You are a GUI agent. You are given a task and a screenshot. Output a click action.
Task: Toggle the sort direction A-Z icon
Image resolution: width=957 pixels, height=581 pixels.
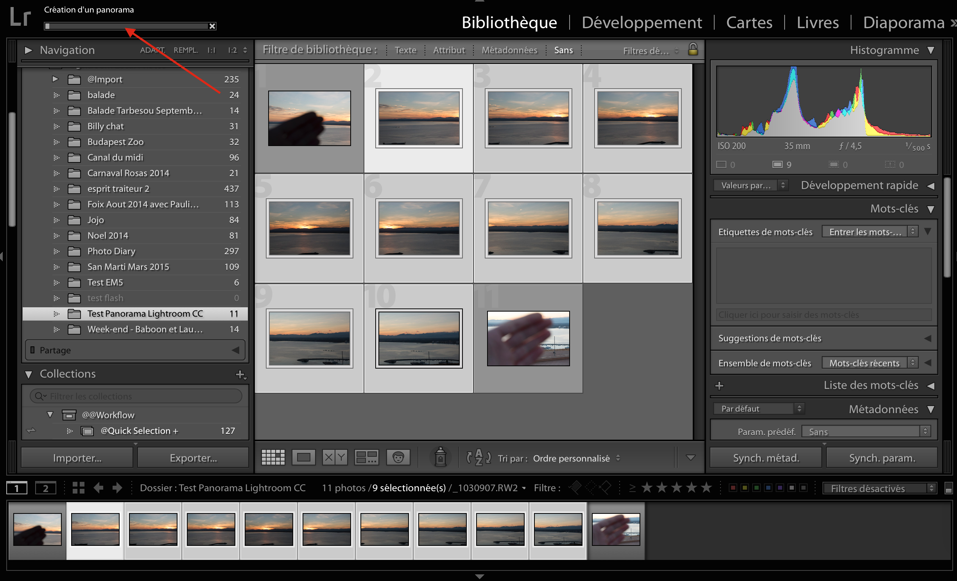(478, 458)
